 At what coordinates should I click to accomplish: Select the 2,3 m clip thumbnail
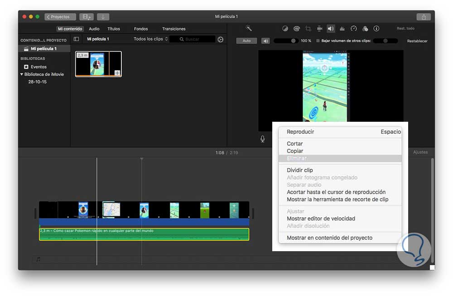coord(98,64)
